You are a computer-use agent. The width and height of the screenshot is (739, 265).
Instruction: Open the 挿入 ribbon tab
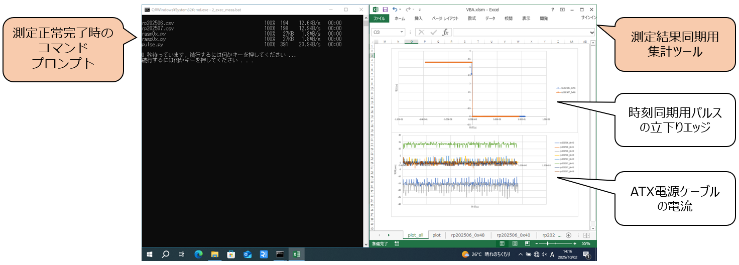(x=418, y=19)
